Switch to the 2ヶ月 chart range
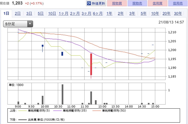188x124 pixels. [75, 13]
